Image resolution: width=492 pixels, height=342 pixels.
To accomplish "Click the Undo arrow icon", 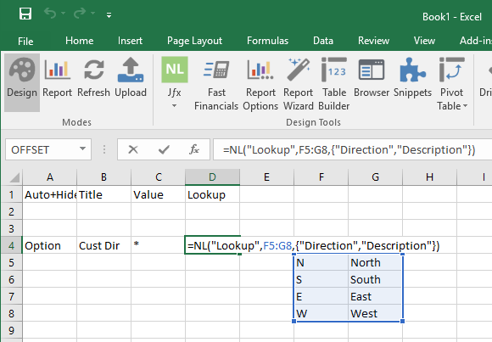I will click(x=50, y=14).
